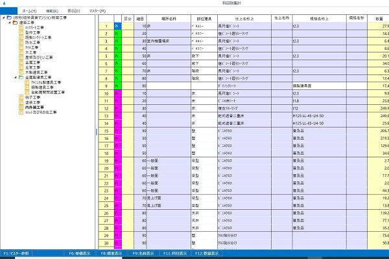Click the blue root project folder icon

[x=10, y=17]
